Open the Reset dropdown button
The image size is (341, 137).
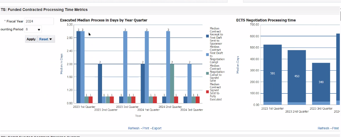tap(46, 39)
